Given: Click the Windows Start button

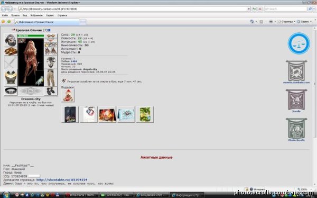Looking at the screenshot, I should tap(6, 195).
